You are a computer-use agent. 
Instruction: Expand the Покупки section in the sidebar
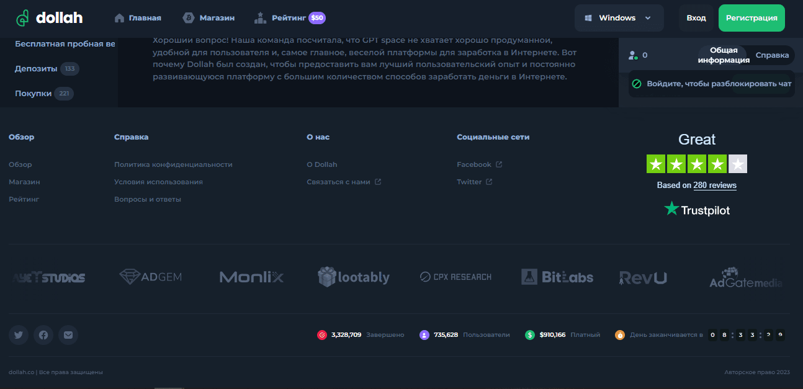[34, 93]
